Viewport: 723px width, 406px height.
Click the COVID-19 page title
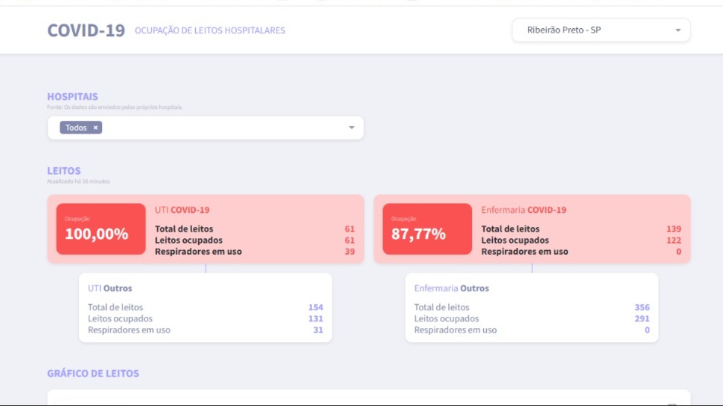[86, 30]
